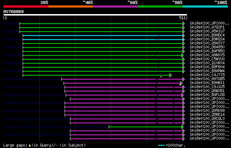Select the UniRef100_Q95K98 label

(207, 111)
